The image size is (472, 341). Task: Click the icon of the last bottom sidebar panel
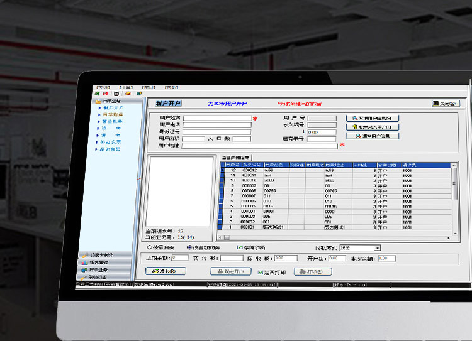point(84,277)
